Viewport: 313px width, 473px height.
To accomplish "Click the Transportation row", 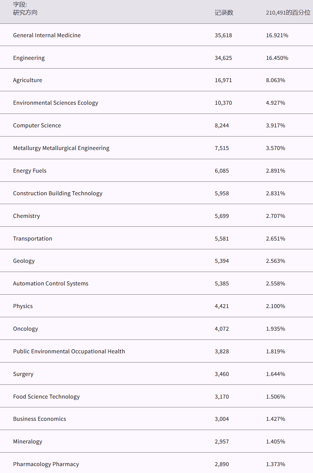I will pyautogui.click(x=33, y=239).
